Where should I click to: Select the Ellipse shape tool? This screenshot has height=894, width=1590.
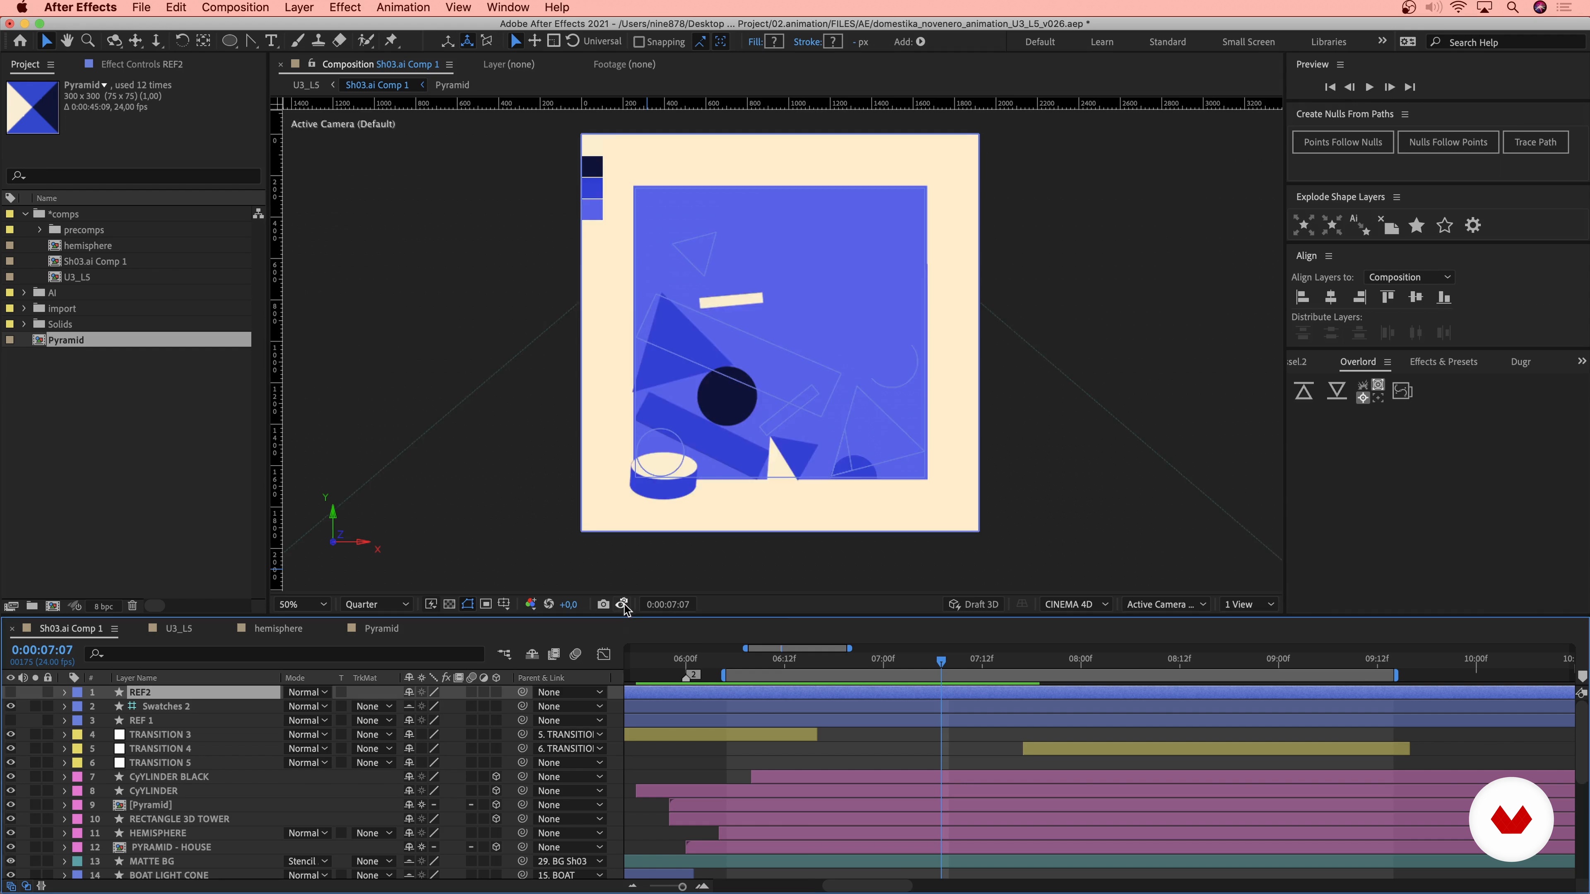pyautogui.click(x=230, y=41)
